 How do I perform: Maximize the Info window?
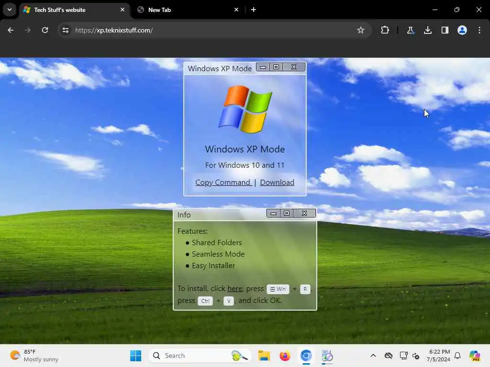287,213
